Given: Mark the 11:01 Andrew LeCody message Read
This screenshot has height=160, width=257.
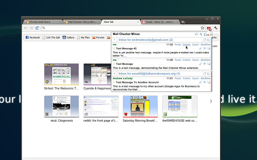Looking at the screenshot, I should coord(177,78).
